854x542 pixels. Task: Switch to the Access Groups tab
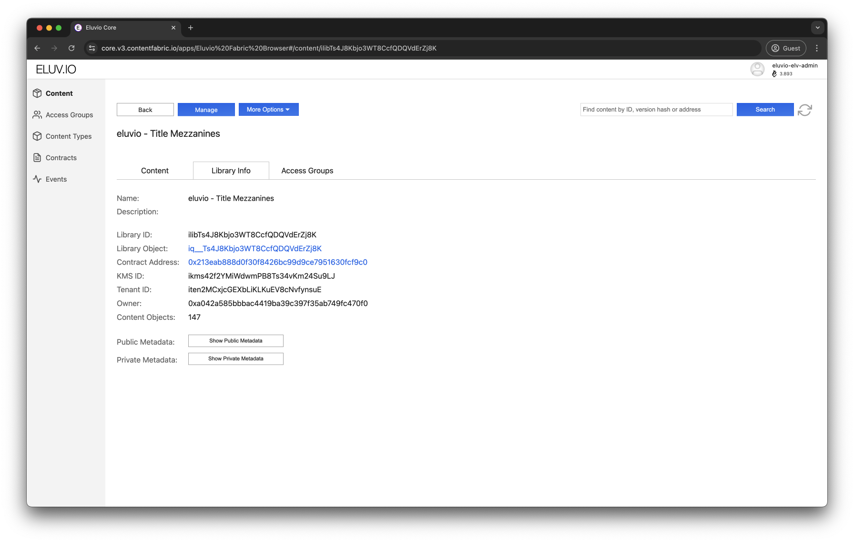(307, 171)
